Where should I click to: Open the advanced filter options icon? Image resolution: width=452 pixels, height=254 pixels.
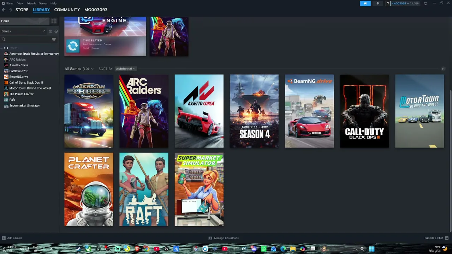click(x=54, y=40)
